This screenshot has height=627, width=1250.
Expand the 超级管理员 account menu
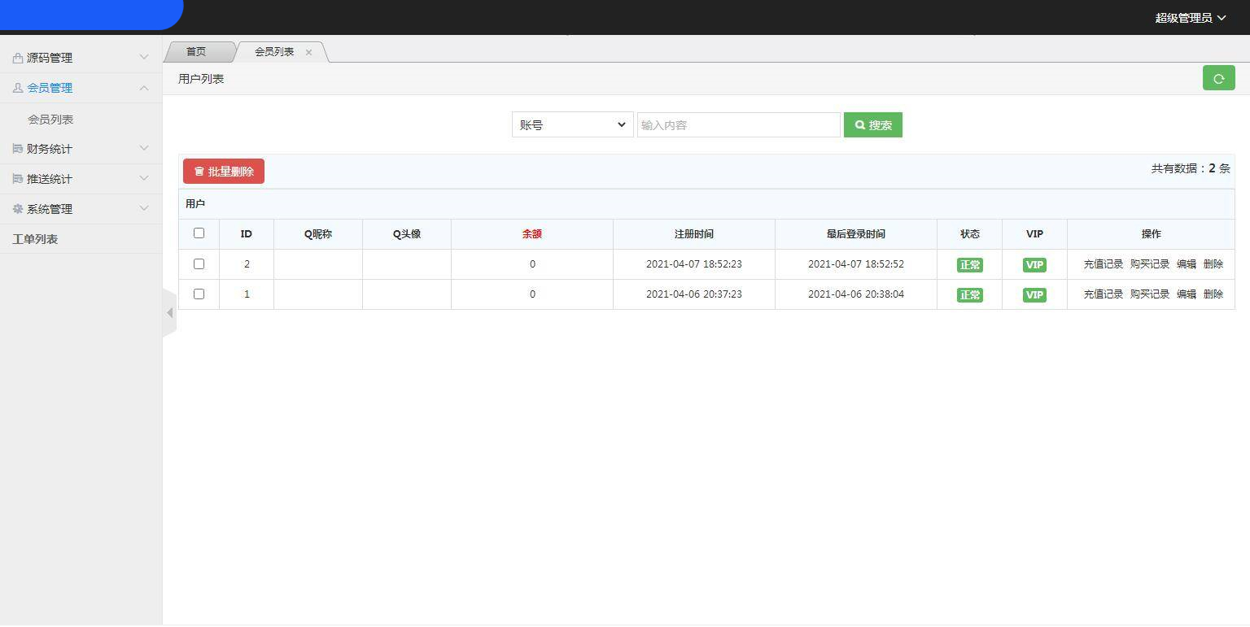tap(1191, 17)
